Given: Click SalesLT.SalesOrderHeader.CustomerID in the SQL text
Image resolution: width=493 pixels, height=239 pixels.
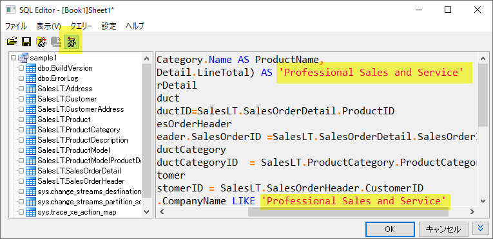Looking at the screenshot, I should (322, 188).
